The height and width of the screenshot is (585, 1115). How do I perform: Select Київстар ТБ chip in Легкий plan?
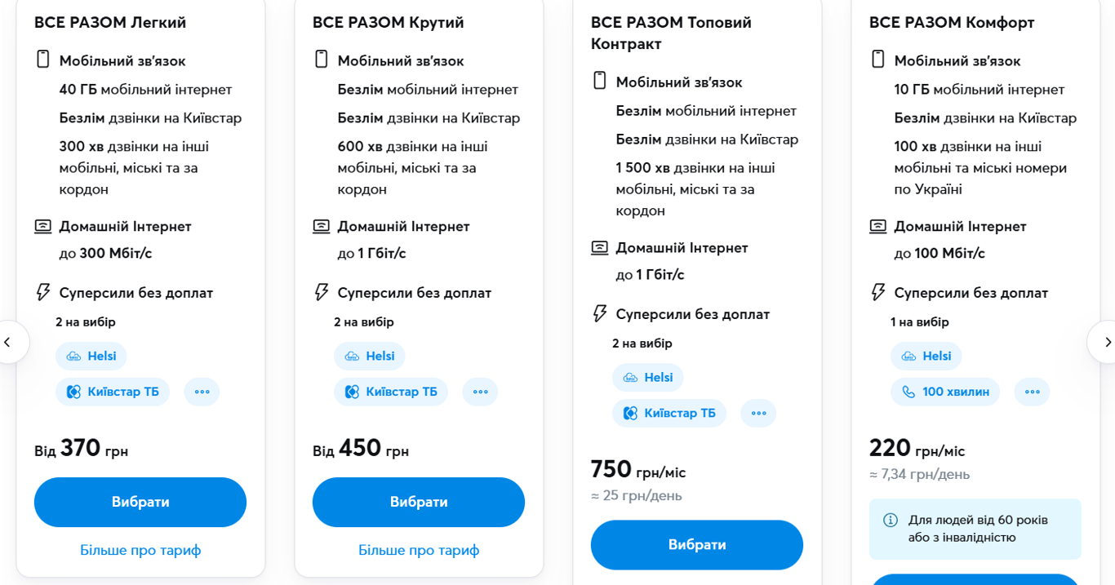click(113, 392)
